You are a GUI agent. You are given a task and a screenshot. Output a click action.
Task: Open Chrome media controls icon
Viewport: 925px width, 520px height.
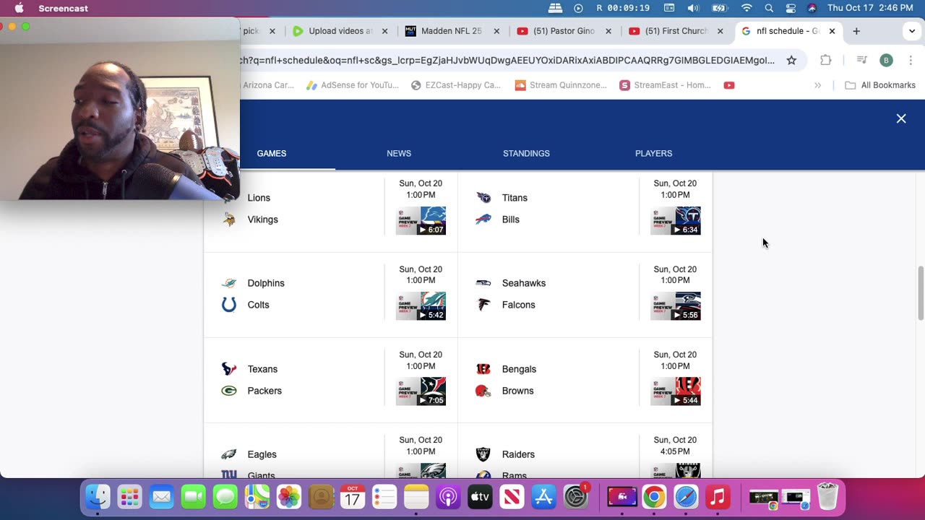tap(861, 60)
